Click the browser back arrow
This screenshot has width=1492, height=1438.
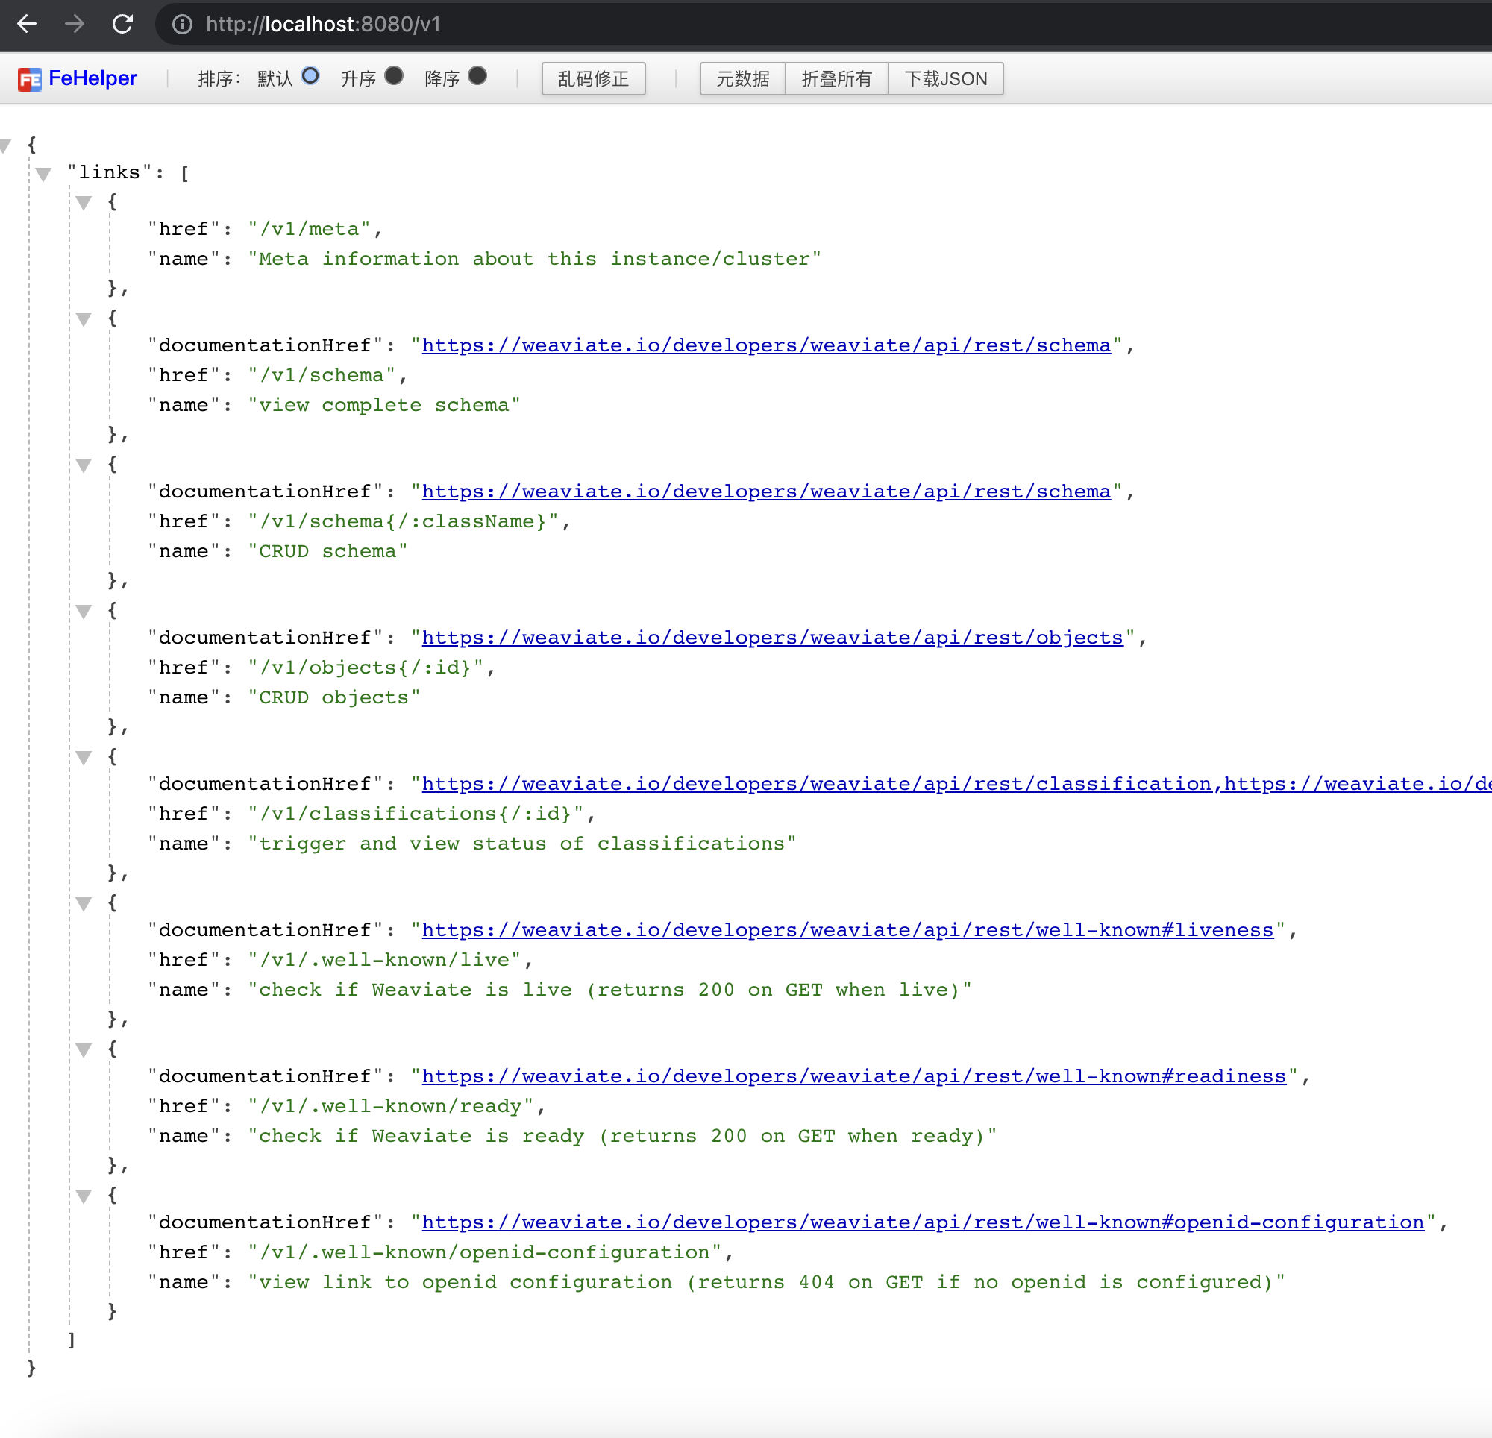click(28, 25)
